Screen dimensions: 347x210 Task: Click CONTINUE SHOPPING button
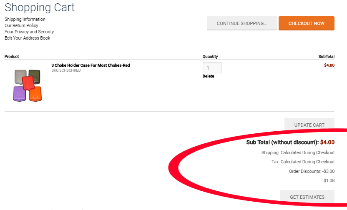242,23
